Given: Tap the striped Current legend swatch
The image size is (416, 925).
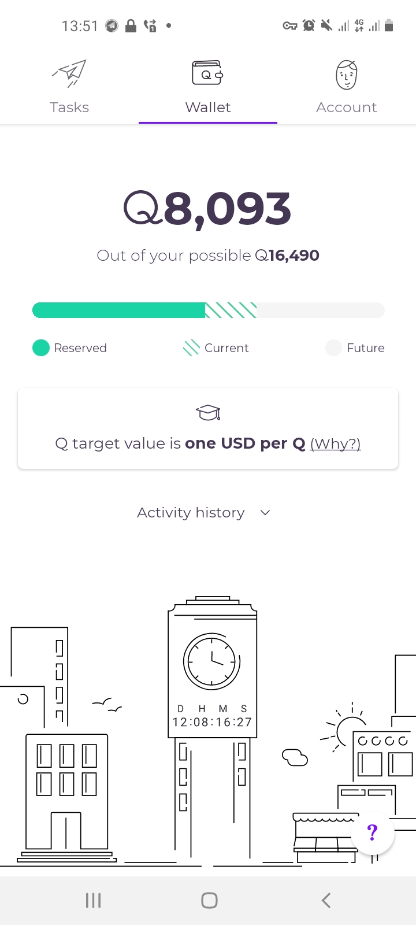Looking at the screenshot, I should point(191,347).
